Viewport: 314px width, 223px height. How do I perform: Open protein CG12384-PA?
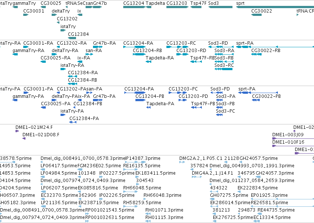coord(84,119)
